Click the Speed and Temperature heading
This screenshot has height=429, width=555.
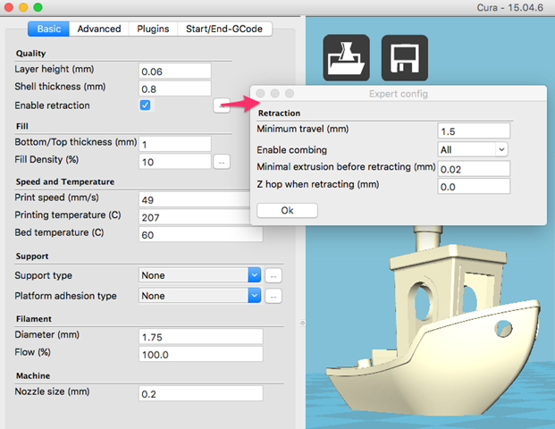pyautogui.click(x=64, y=182)
